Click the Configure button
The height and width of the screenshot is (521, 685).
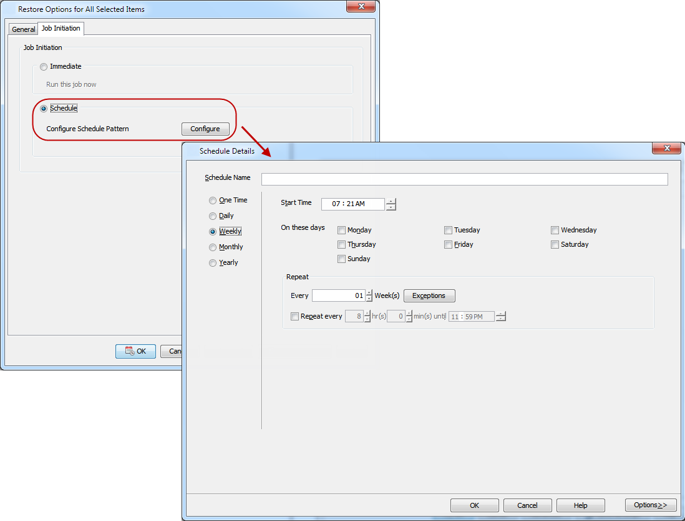205,129
